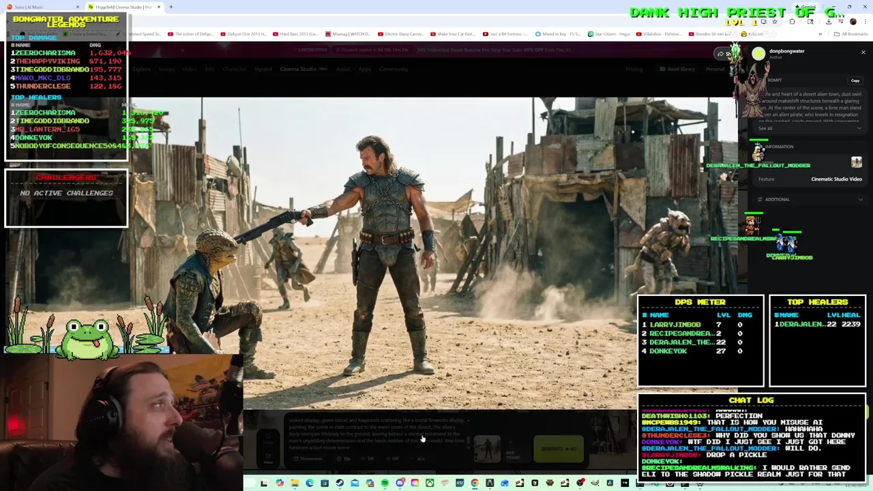Open Spotify from the taskbar
This screenshot has height=491, width=873.
[x=385, y=483]
